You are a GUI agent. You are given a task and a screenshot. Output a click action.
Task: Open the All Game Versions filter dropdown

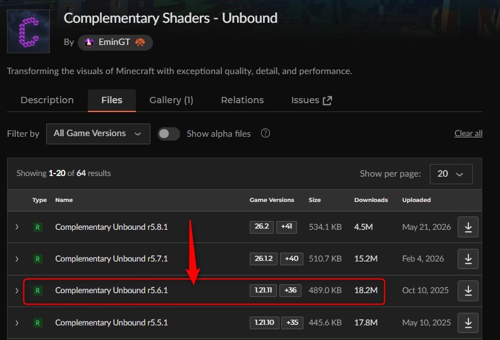[98, 134]
